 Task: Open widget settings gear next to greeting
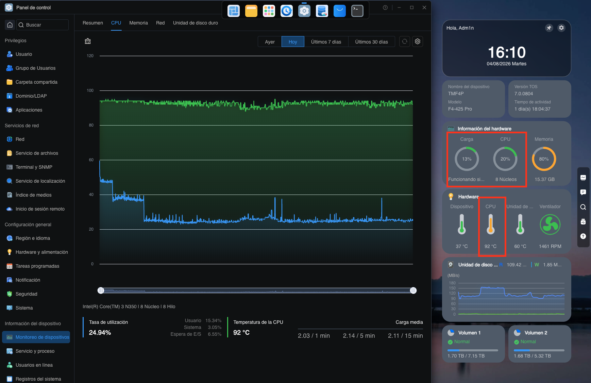coord(561,28)
